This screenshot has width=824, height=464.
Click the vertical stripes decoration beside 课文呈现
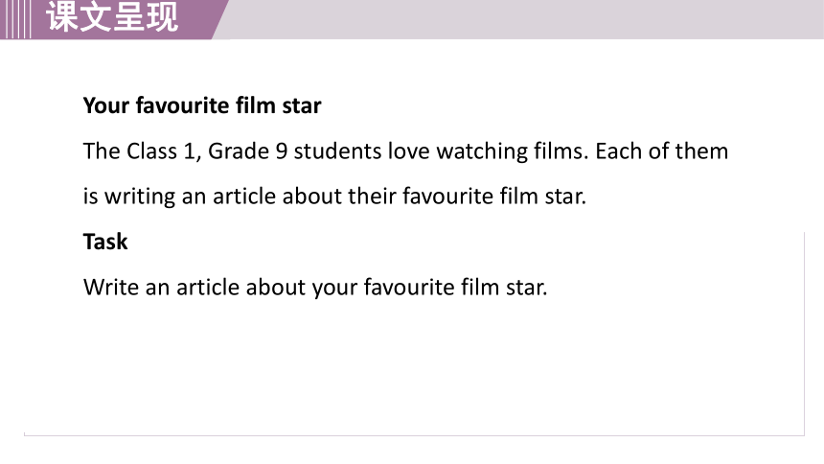15,19
